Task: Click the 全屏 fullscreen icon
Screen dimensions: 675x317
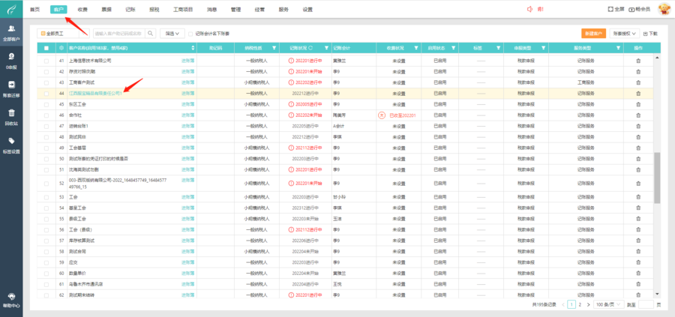Action: 610,9
